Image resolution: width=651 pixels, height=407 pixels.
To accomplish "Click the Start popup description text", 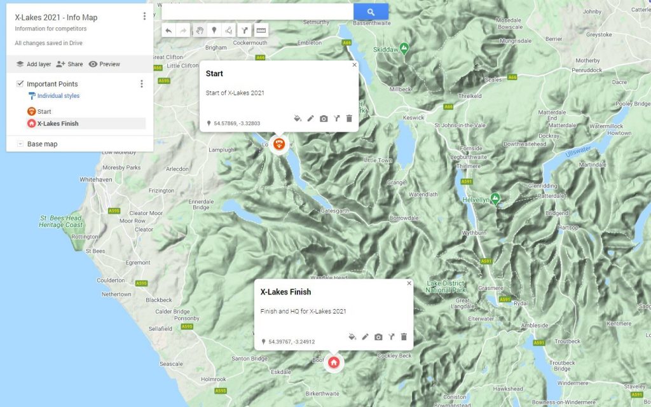I will coord(235,93).
